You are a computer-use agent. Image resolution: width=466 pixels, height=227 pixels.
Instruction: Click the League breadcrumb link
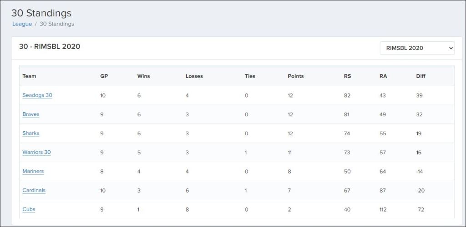[x=22, y=24]
